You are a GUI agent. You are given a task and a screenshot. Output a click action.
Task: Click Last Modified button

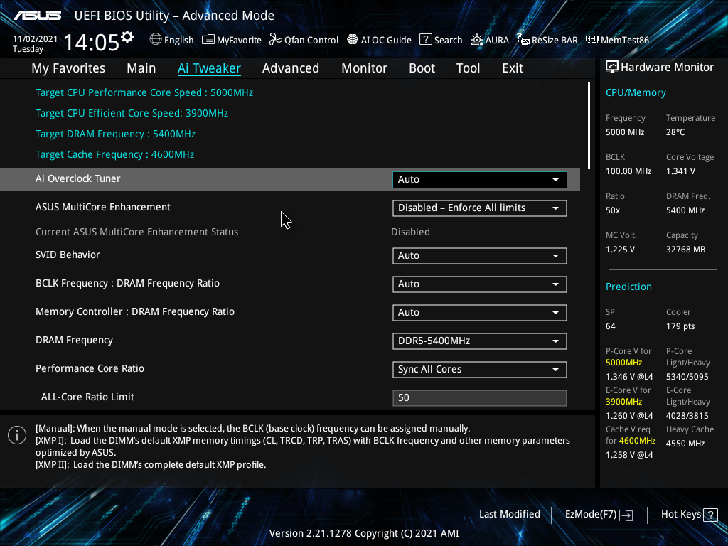pos(509,515)
